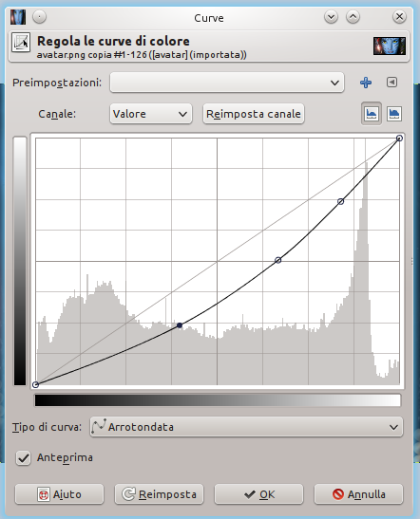
Task: Click the Annulla cancel button
Action: (358, 494)
